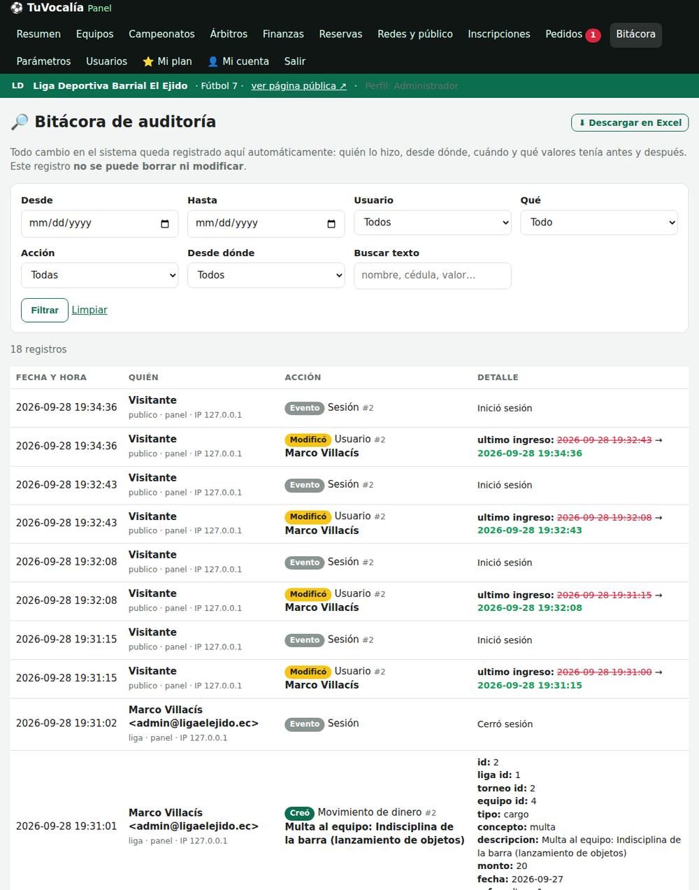Click Salir to log out
This screenshot has width=699, height=890.
(295, 62)
